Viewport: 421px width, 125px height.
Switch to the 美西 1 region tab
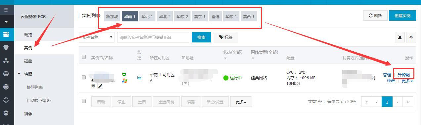[249, 16]
